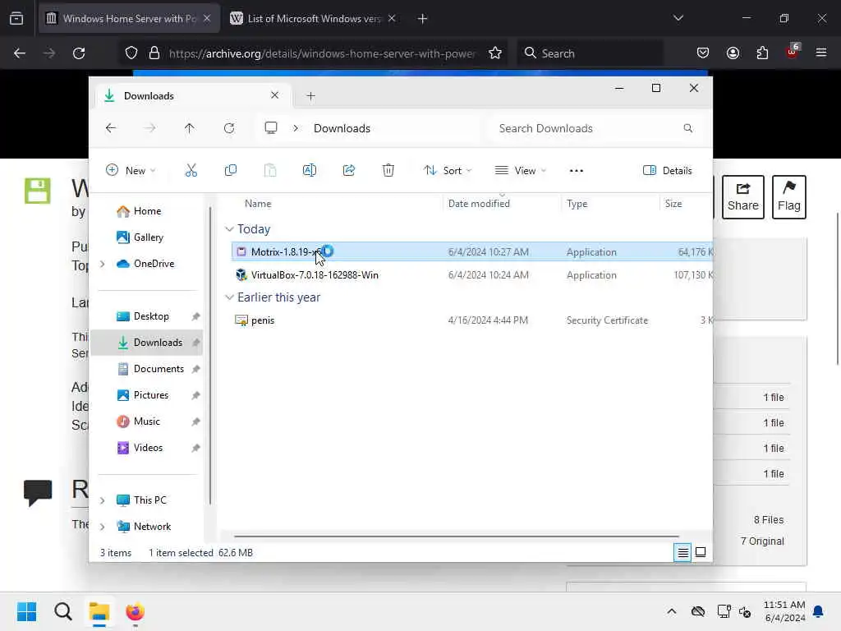
Task: Open Home in the navigation pane
Action: (147, 211)
